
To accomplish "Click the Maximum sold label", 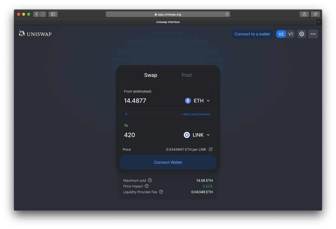I will [135, 180].
